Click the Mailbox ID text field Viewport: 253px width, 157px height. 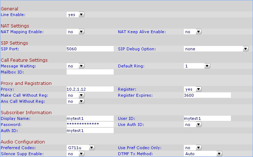[90, 72]
